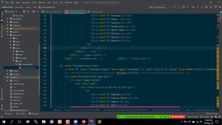The width and height of the screenshot is (222, 125).
Task: Select index.blade.php in project tree
Action: coord(27,68)
